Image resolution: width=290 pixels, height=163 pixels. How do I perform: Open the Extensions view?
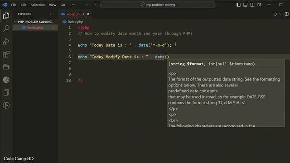click(6, 54)
